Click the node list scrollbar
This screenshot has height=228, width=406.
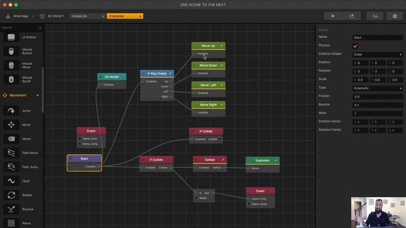(43, 90)
